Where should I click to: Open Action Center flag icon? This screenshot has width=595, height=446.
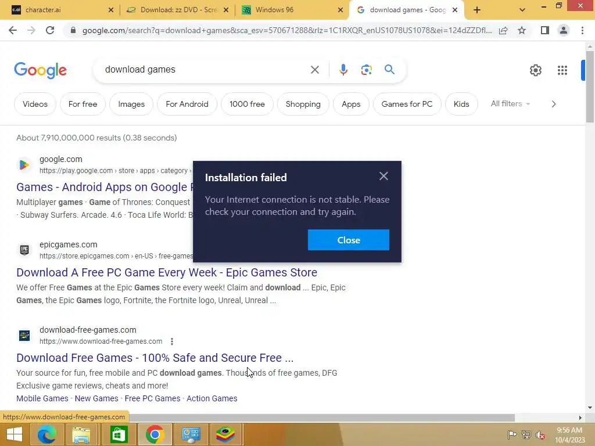512,435
